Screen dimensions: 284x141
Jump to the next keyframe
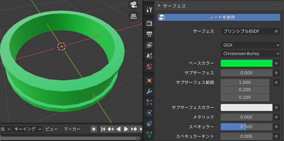click(134, 129)
